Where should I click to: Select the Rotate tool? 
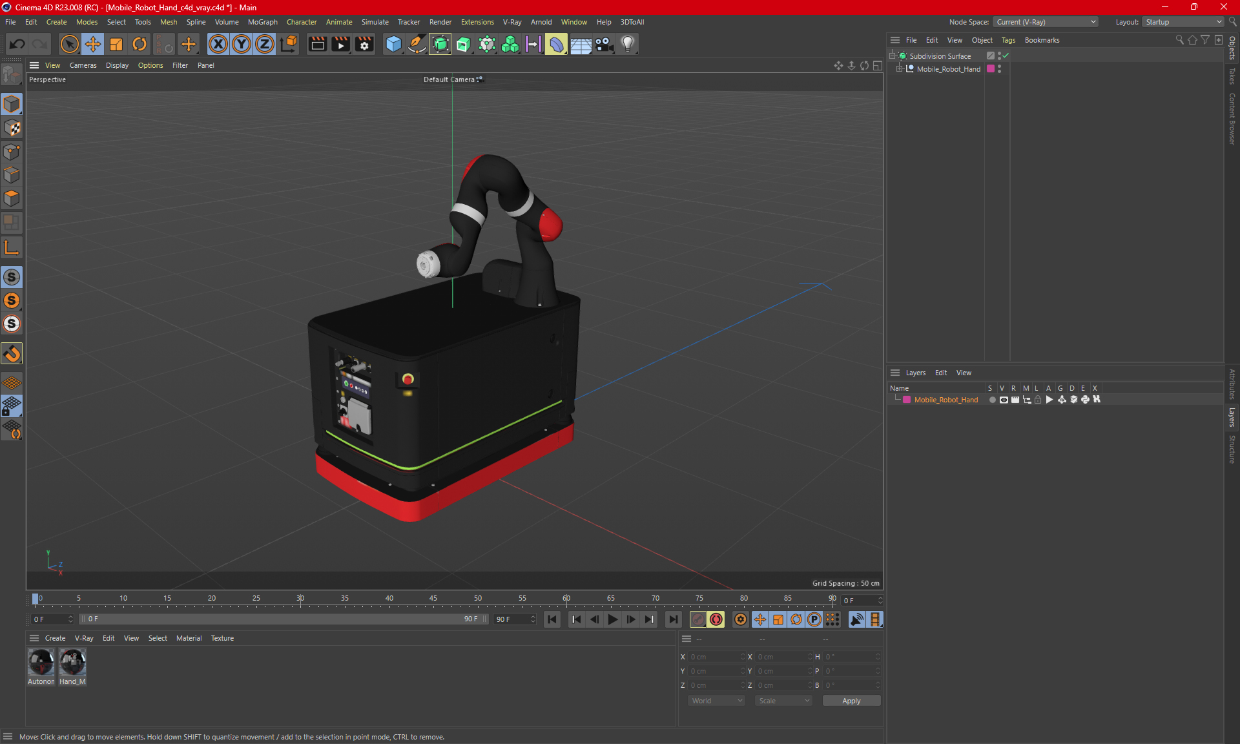pyautogui.click(x=139, y=44)
